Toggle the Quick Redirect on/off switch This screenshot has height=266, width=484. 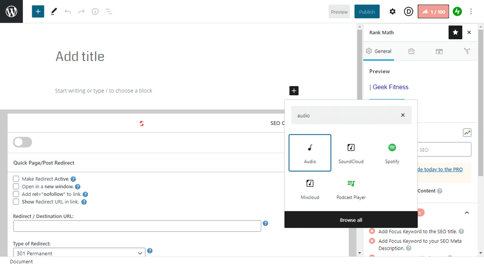[x=22, y=142]
